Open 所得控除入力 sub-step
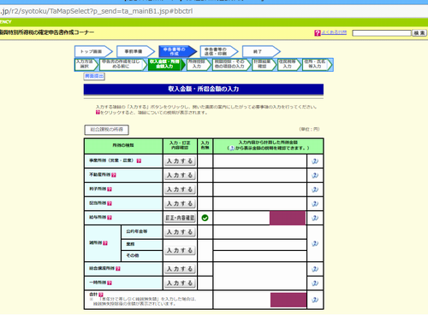This screenshot has height=315, width=428. click(199, 64)
